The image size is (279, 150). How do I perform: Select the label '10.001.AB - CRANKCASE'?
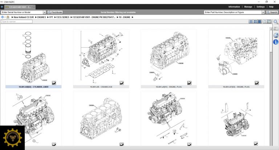(101, 87)
